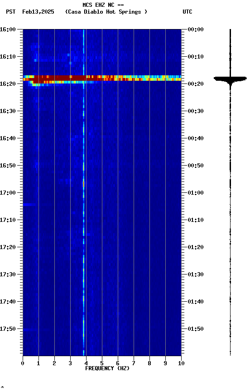Click the large seismogram spike near 00:18 UTC
The image size is (250, 392).
pos(230,79)
